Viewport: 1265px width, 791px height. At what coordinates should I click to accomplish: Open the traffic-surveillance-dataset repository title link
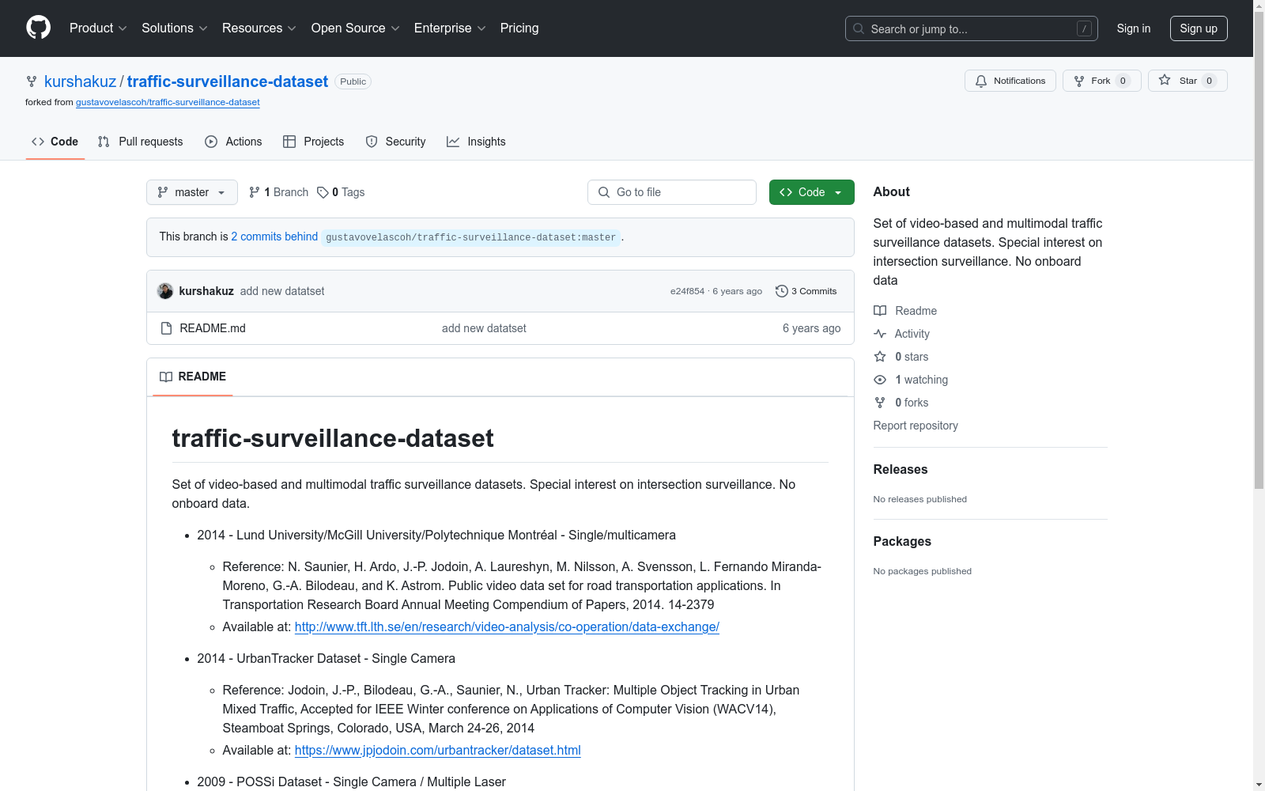tap(228, 81)
